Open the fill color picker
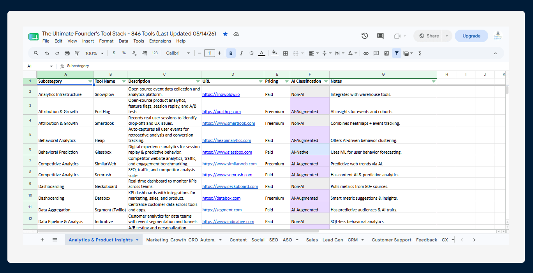 pyautogui.click(x=275, y=53)
